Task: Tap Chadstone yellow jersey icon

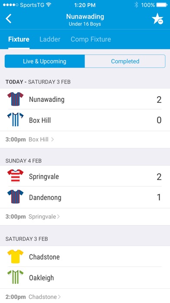Action: [x=16, y=256]
